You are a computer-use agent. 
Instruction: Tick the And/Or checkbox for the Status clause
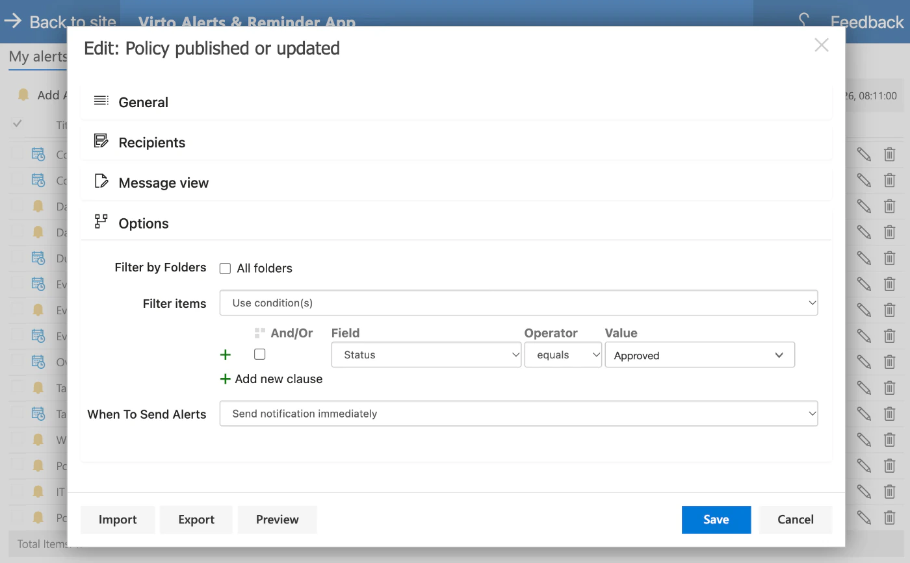point(260,355)
